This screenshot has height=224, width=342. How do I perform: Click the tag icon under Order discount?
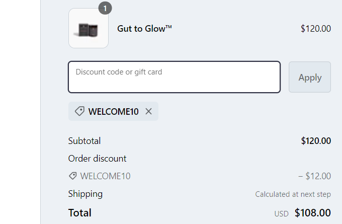[x=73, y=176]
